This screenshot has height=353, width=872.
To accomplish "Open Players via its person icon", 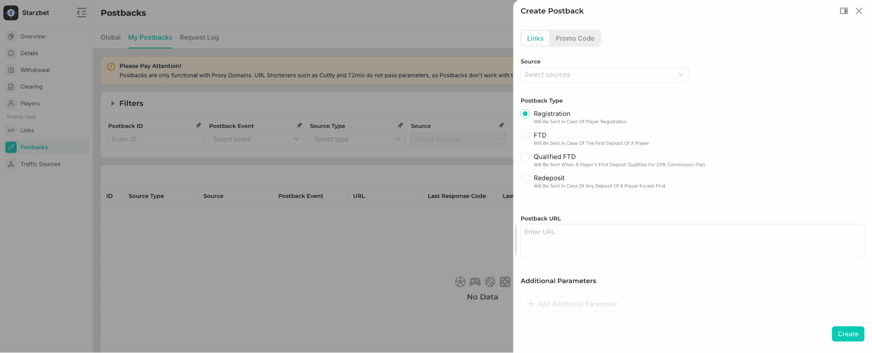I will coord(11,104).
